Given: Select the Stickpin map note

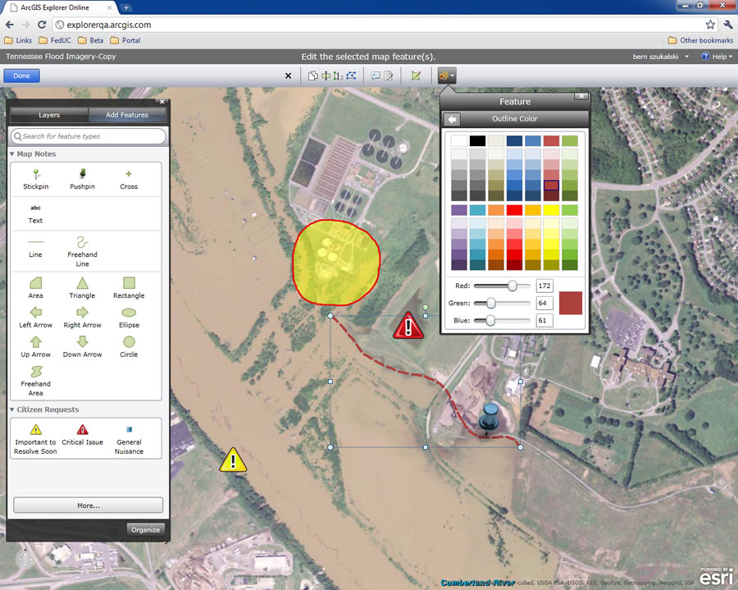Looking at the screenshot, I should (x=36, y=180).
